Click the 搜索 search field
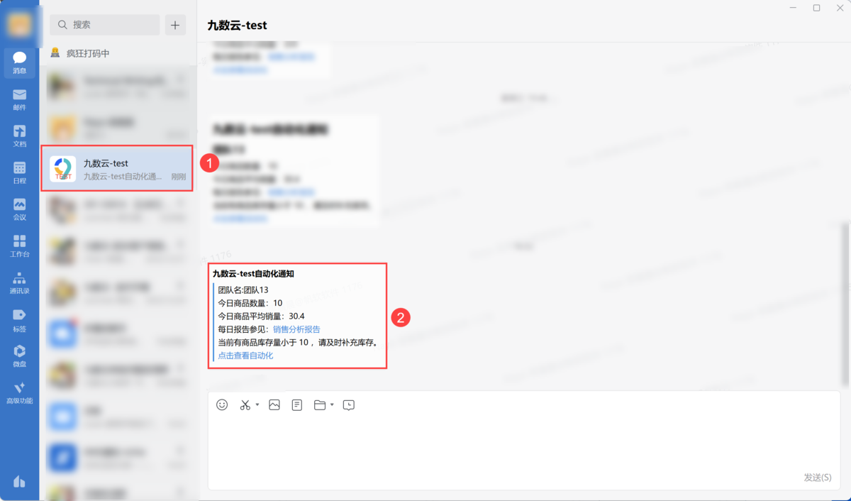851x501 pixels. click(105, 25)
